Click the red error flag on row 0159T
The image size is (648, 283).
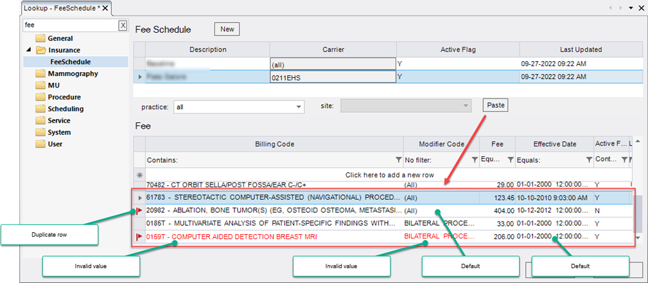coord(139,237)
